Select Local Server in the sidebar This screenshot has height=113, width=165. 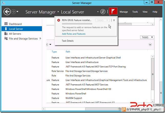click(x=22, y=29)
